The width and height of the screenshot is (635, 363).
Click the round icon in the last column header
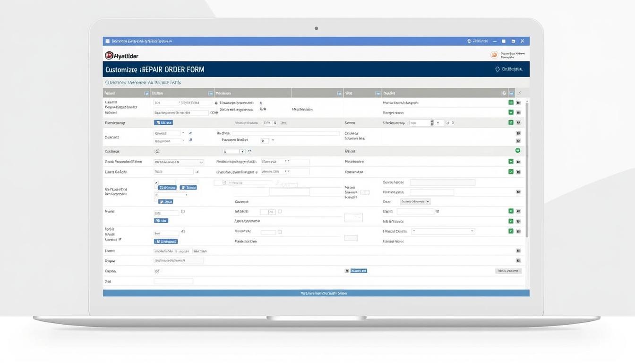(x=504, y=94)
